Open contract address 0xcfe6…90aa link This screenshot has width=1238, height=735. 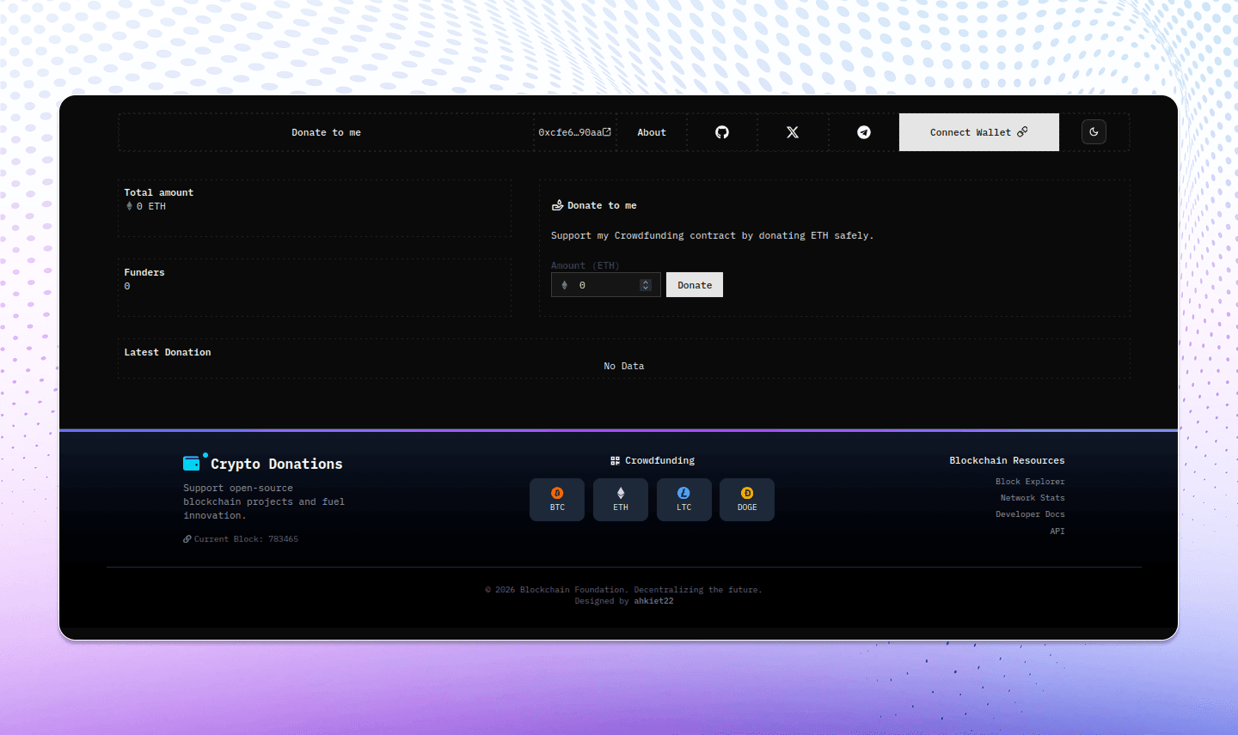(x=574, y=132)
